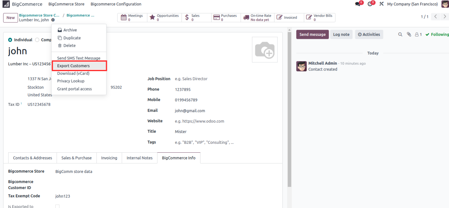The height and width of the screenshot is (208, 449).
Task: Click the New button
Action: pos(10,18)
